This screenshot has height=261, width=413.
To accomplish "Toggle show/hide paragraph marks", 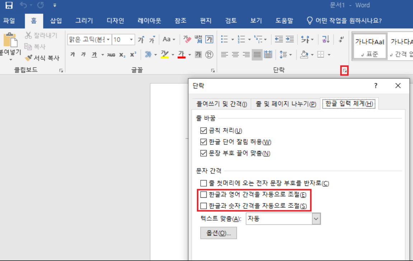I will pyautogui.click(x=341, y=39).
